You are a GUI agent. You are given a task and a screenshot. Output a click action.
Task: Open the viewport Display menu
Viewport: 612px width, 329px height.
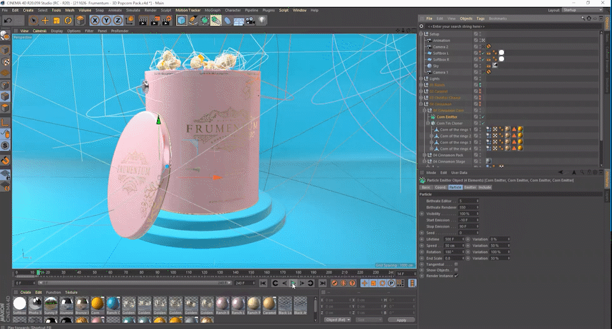57,31
